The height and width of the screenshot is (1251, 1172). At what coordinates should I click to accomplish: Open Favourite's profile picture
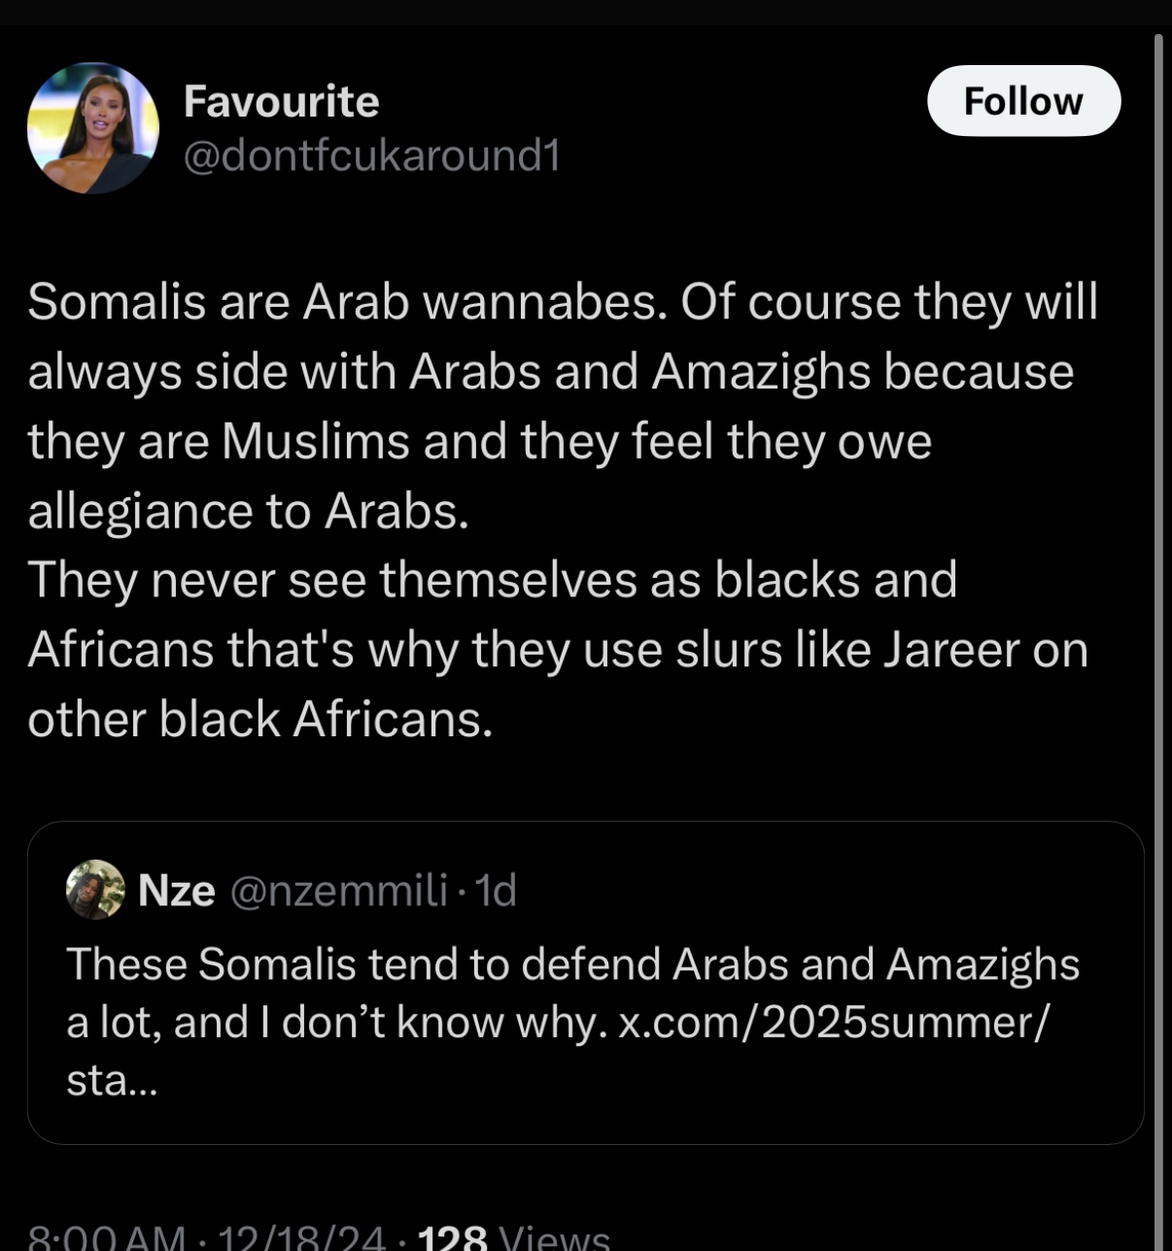point(93,128)
